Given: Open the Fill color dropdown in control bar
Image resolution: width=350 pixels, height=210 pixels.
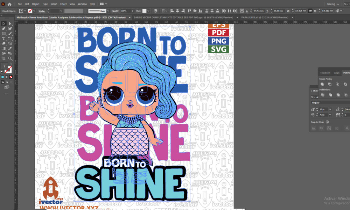Looking at the screenshot, I should (25, 11).
